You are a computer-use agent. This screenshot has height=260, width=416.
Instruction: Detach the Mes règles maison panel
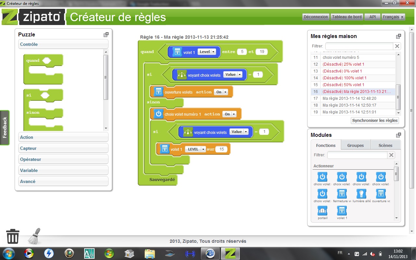tap(398, 36)
